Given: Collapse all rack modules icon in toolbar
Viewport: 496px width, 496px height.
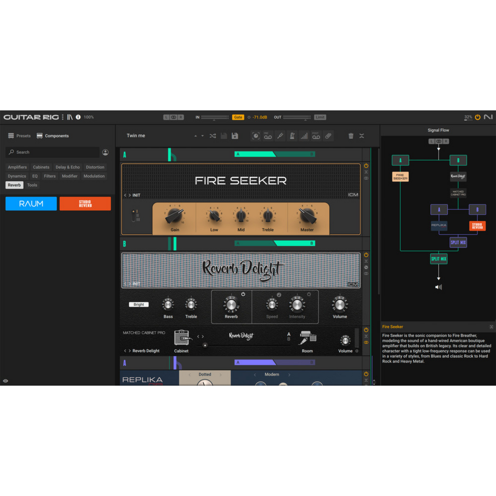Looking at the screenshot, I should coord(361,136).
